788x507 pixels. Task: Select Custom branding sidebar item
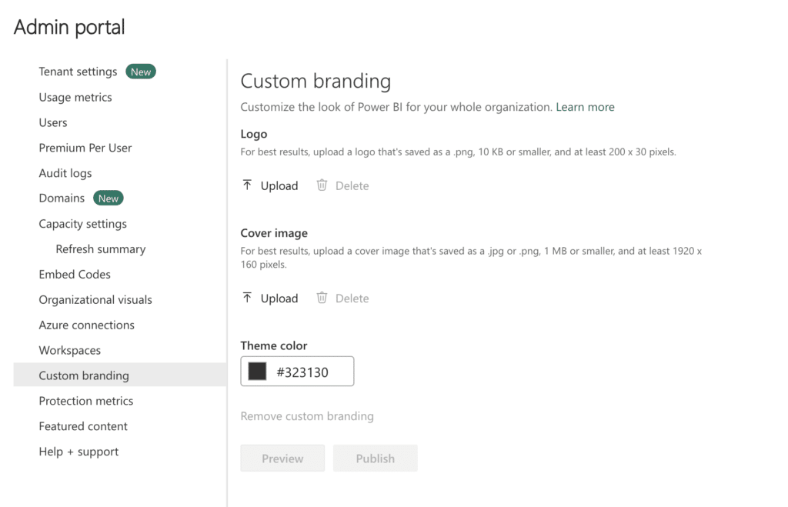(x=120, y=375)
